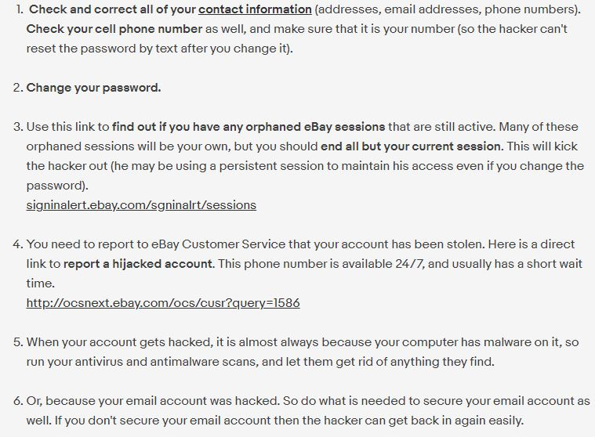
Task: Open the signinalert.ebay.com sessions link
Action: click(141, 205)
